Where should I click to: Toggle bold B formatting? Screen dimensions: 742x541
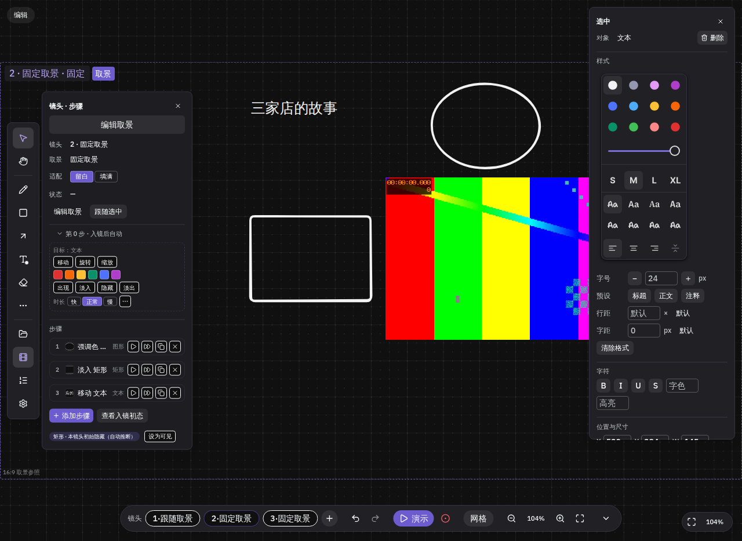pyautogui.click(x=603, y=386)
